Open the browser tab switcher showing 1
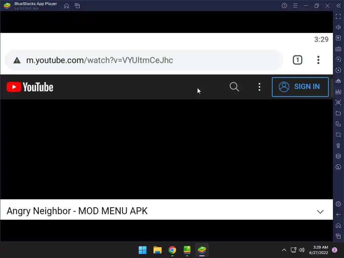Screen dimensions: 344x258 tap(298, 60)
